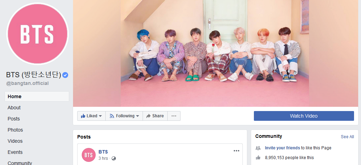361x165 pixels.
Task: Open the About section in sidebar
Action: click(x=14, y=108)
